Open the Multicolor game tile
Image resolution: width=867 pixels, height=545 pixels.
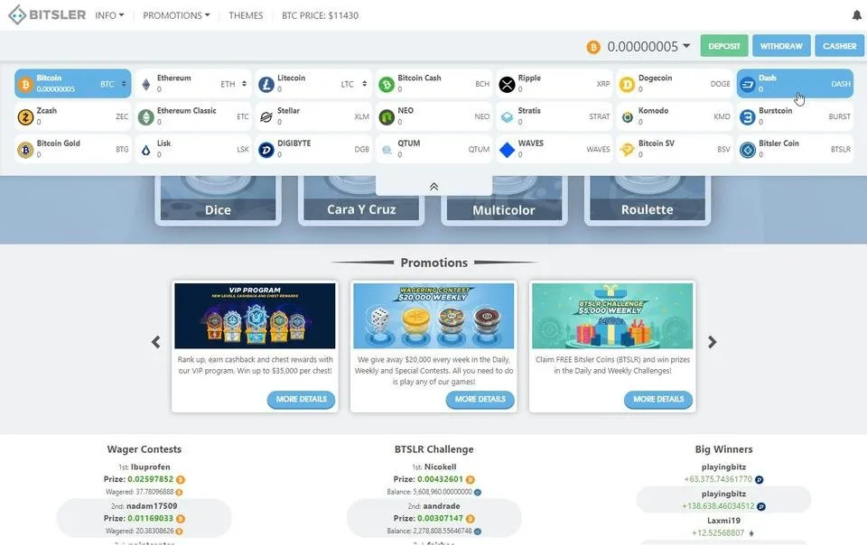pyautogui.click(x=504, y=200)
